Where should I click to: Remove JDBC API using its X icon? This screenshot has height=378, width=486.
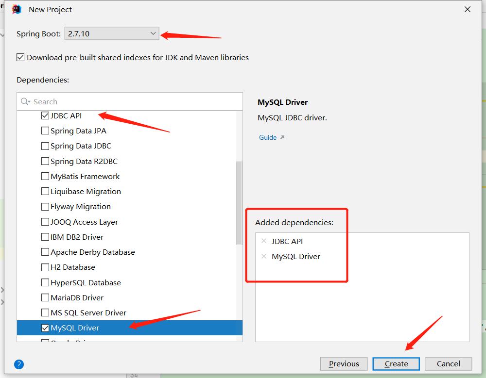coord(264,241)
